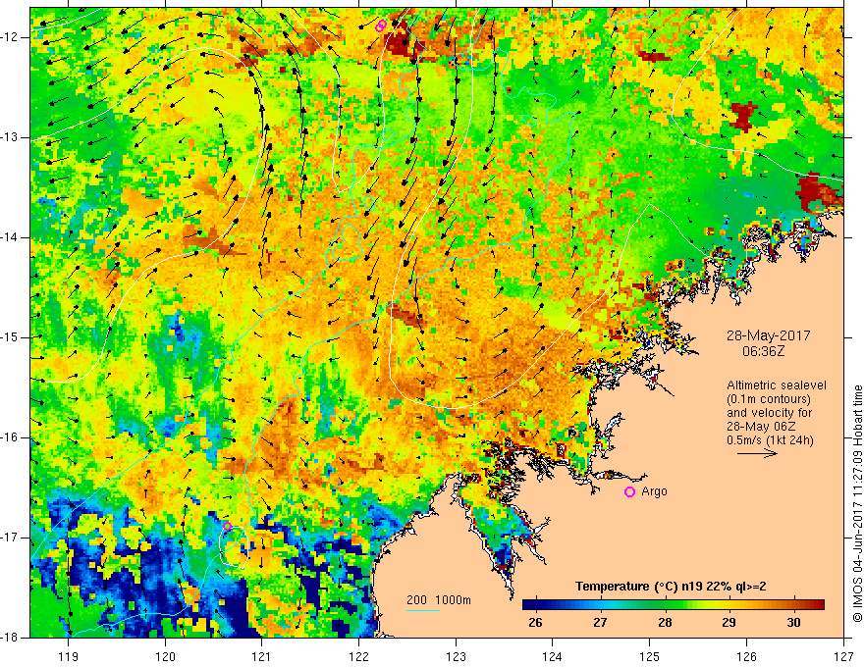Click the color bar label 26
This screenshot has width=864, height=667.
point(534,623)
